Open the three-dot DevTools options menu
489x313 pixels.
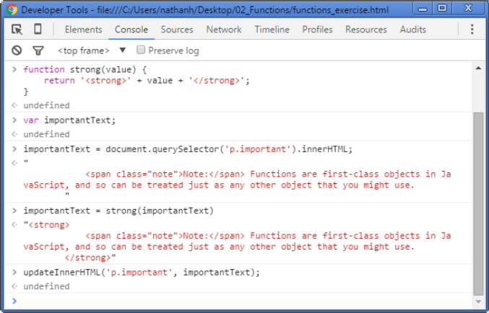472,30
